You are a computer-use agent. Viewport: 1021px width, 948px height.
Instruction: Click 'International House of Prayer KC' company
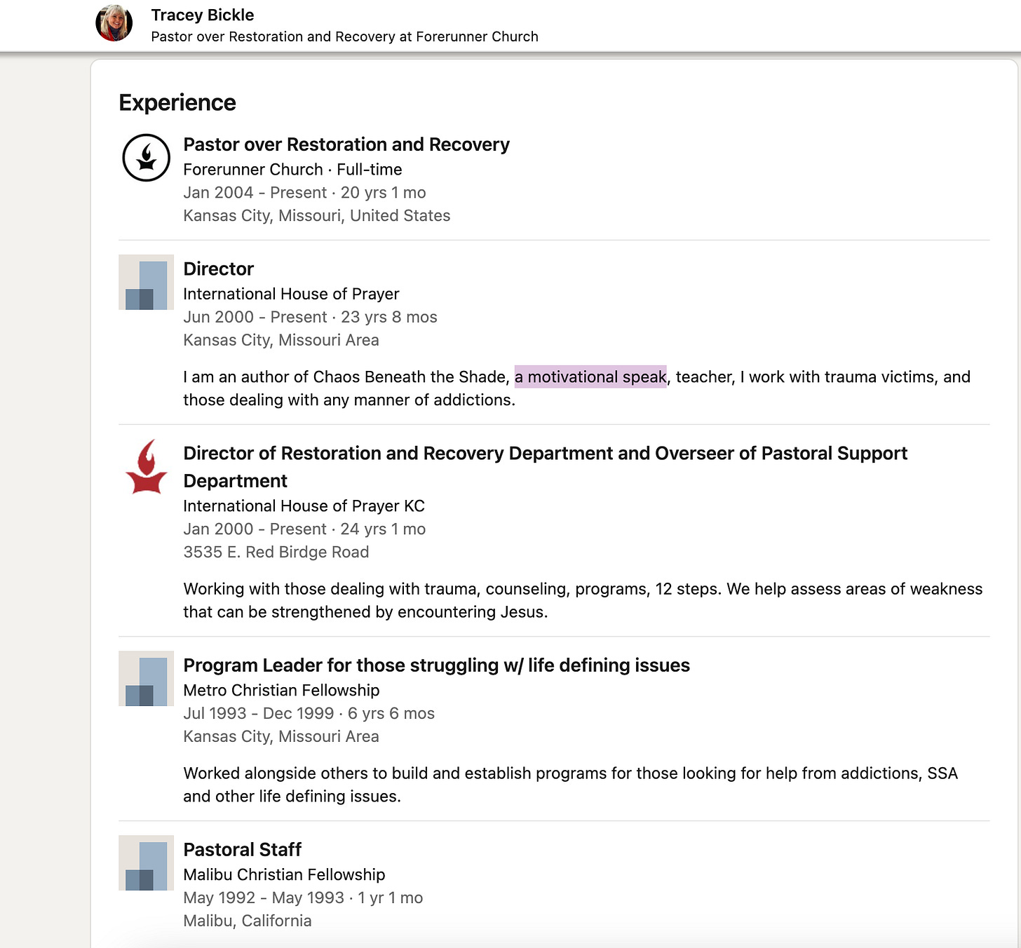click(x=304, y=506)
